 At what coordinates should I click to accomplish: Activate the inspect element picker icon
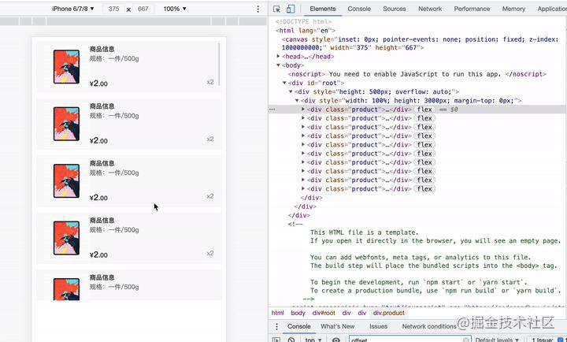point(277,9)
